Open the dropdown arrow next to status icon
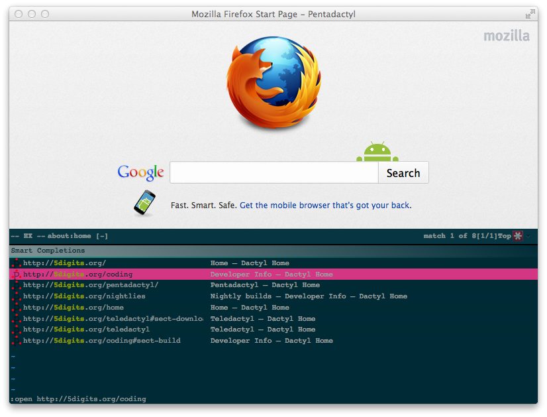 pos(528,236)
